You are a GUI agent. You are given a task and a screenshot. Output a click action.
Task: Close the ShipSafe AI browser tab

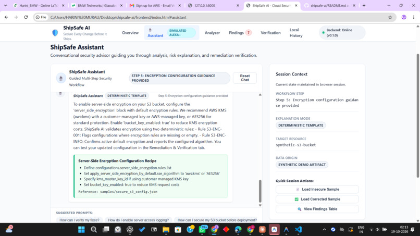[296, 5]
